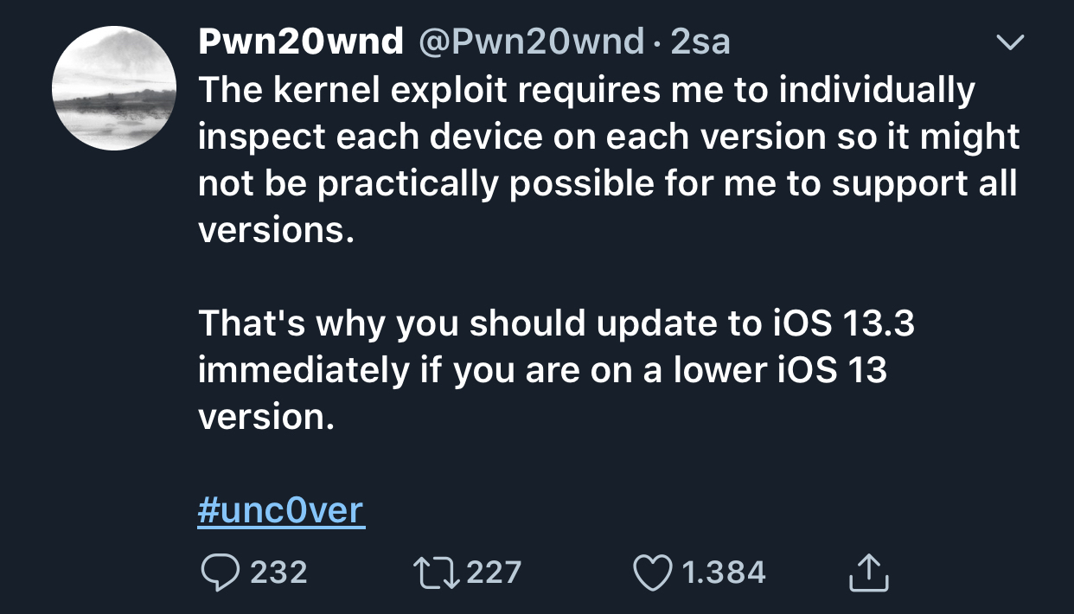The height and width of the screenshot is (614, 1074).
Task: Click the @Pwn20wnd handle
Action: point(532,41)
